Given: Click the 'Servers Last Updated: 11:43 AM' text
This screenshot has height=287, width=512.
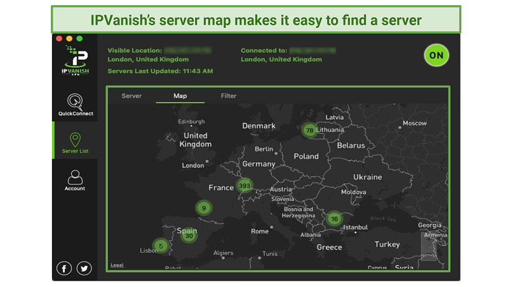Looking at the screenshot, I should click(160, 71).
